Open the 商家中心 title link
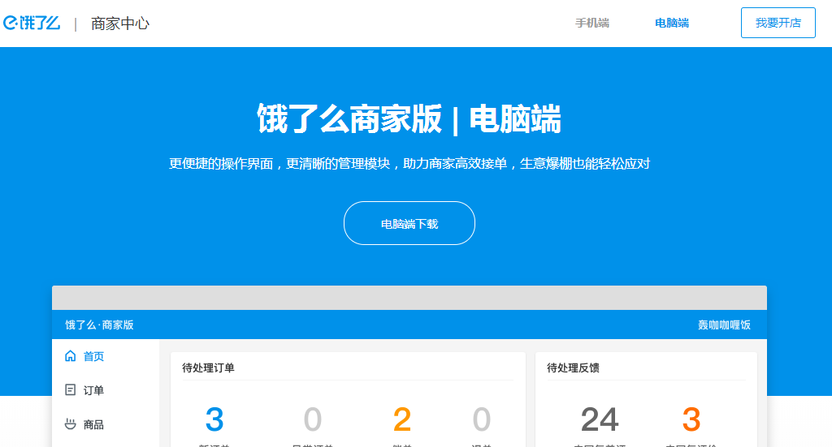 pyautogui.click(x=120, y=24)
